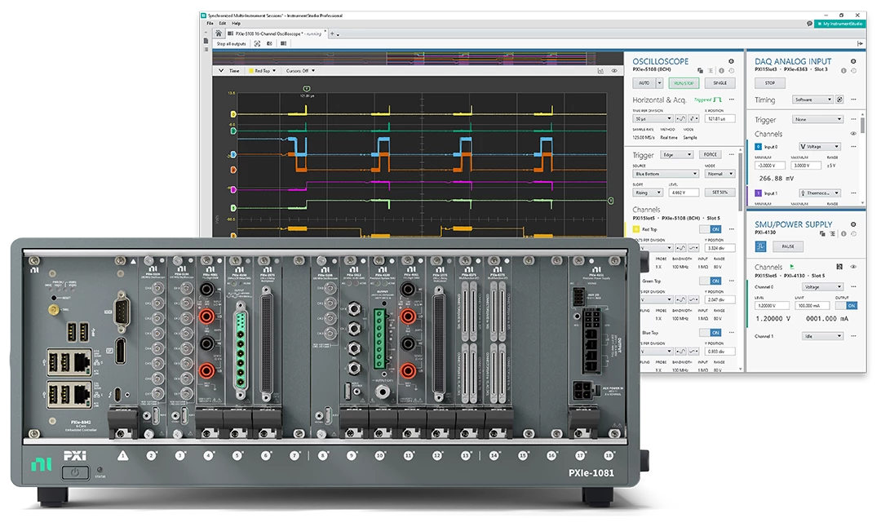Open the File menu

point(210,24)
